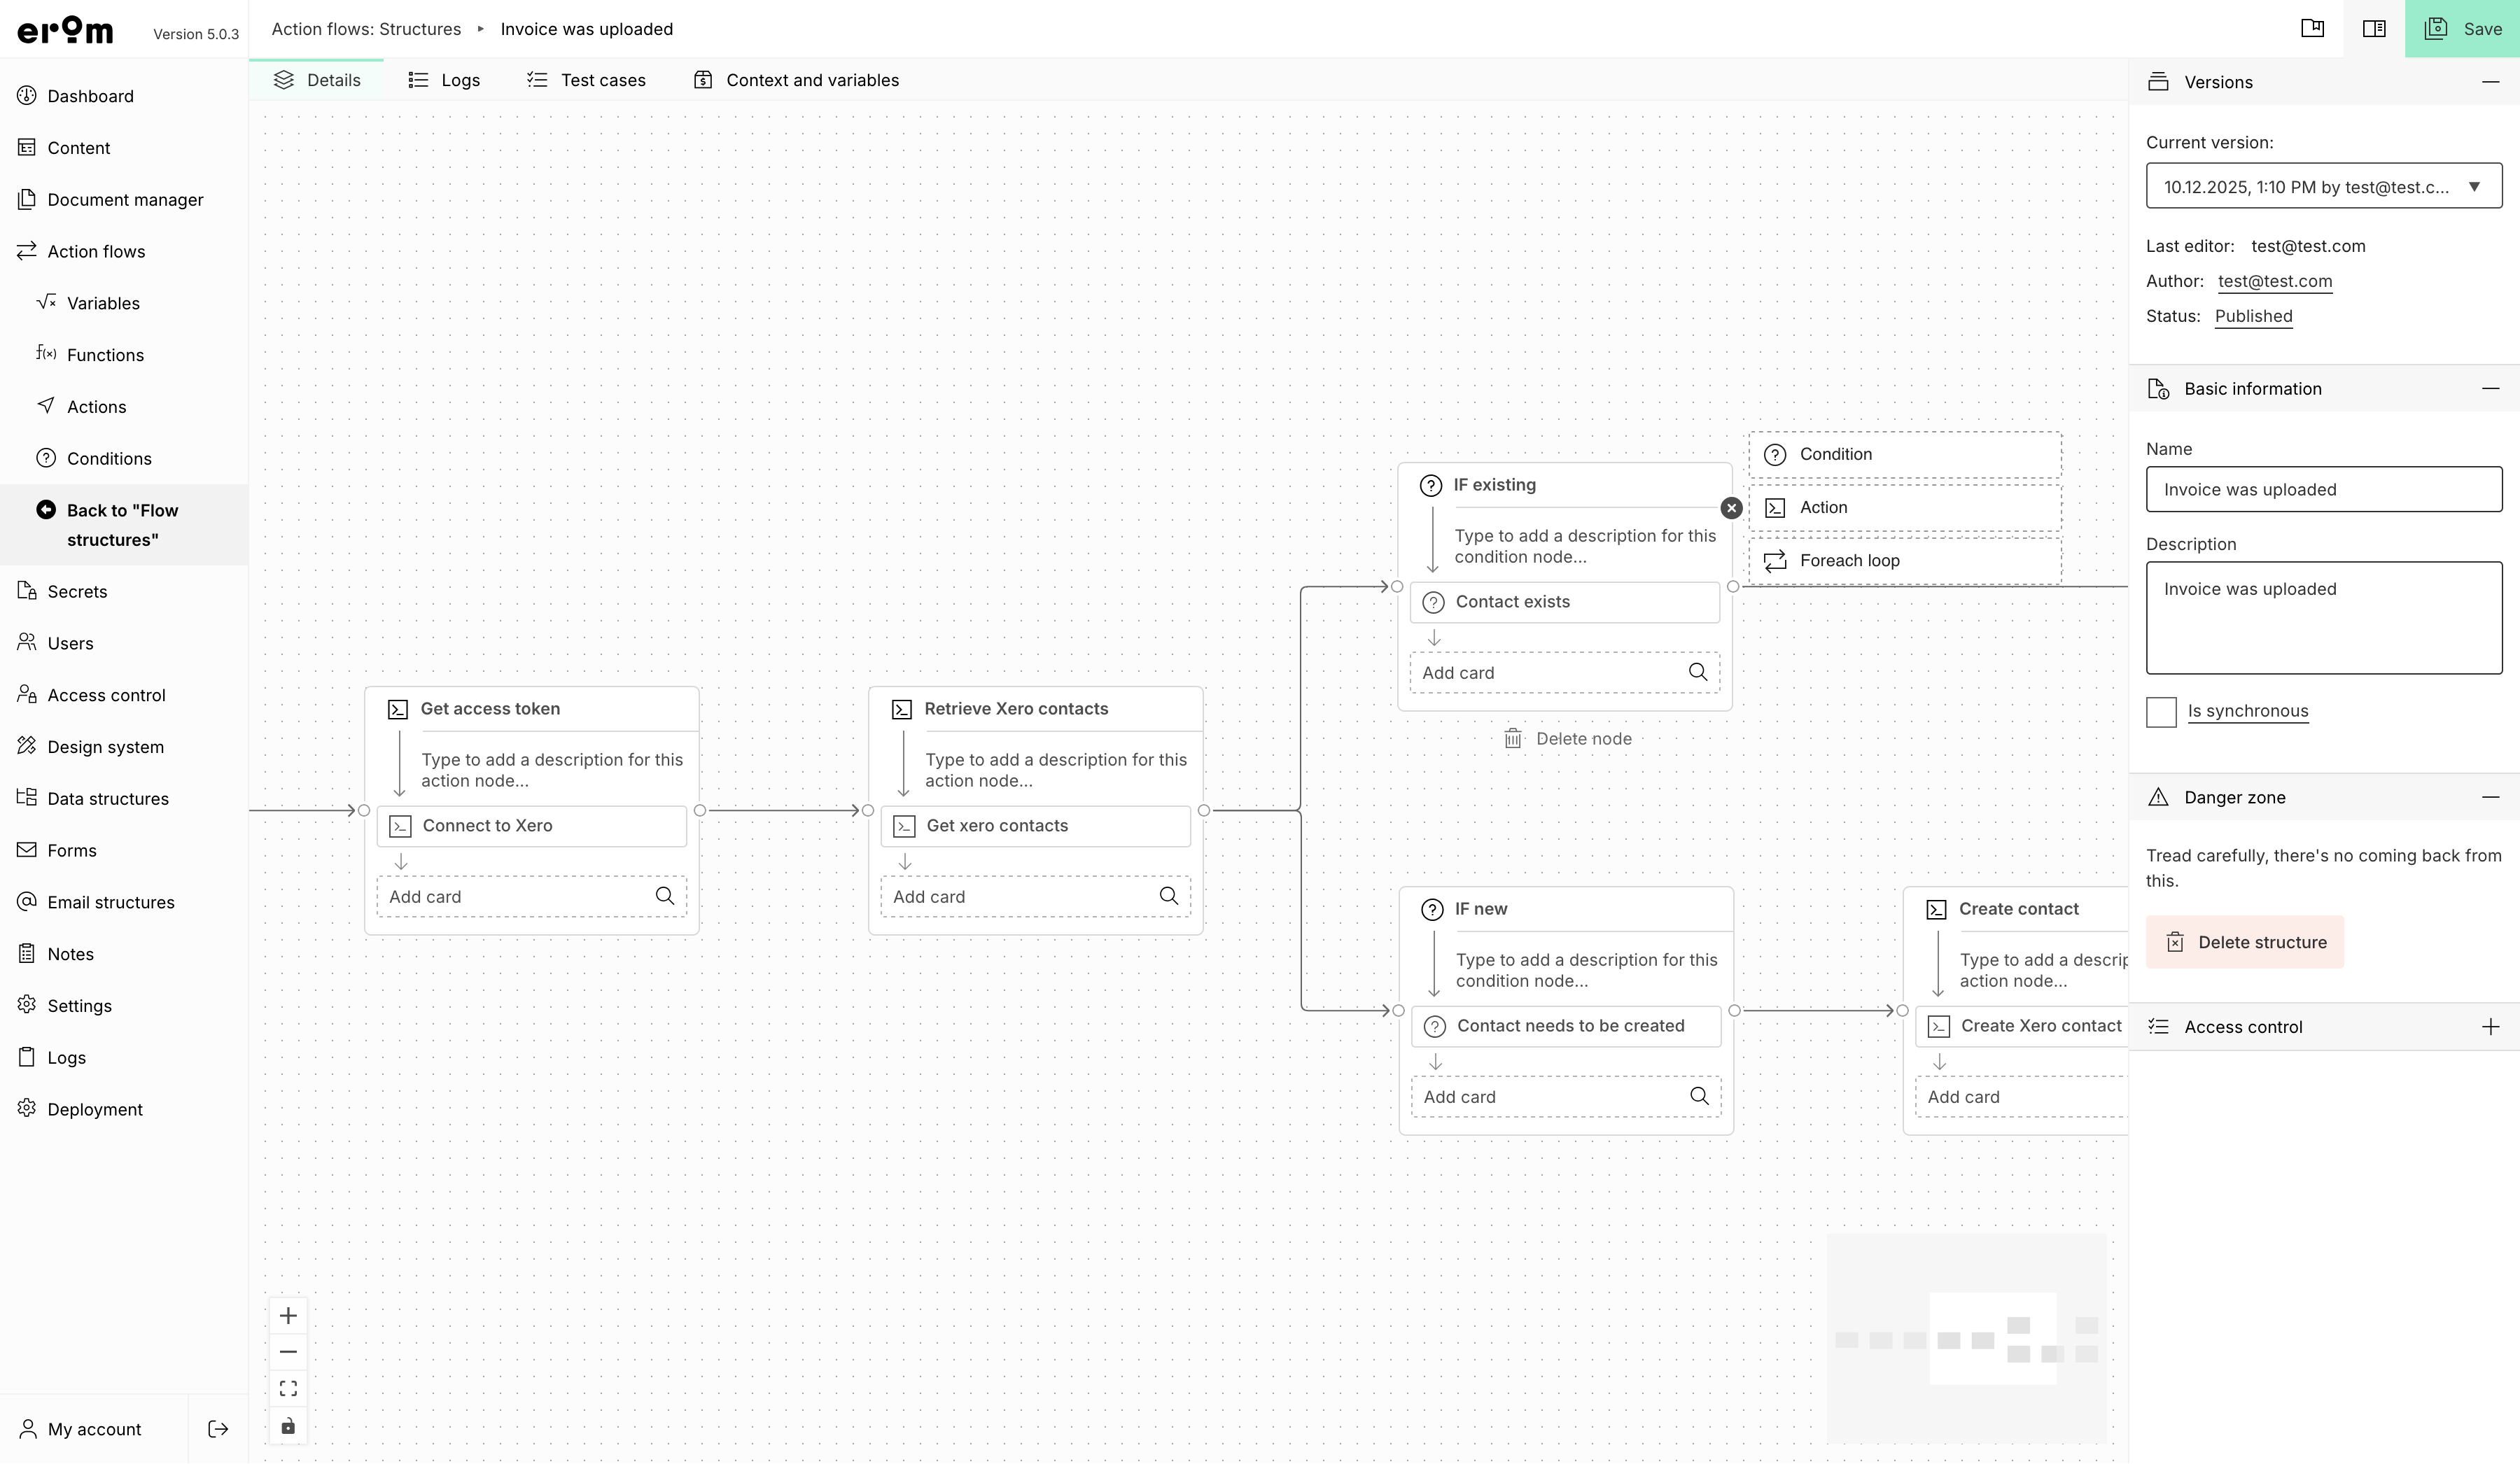Expand the Access control section
This screenshot has width=2520, height=1464.
2490,1027
